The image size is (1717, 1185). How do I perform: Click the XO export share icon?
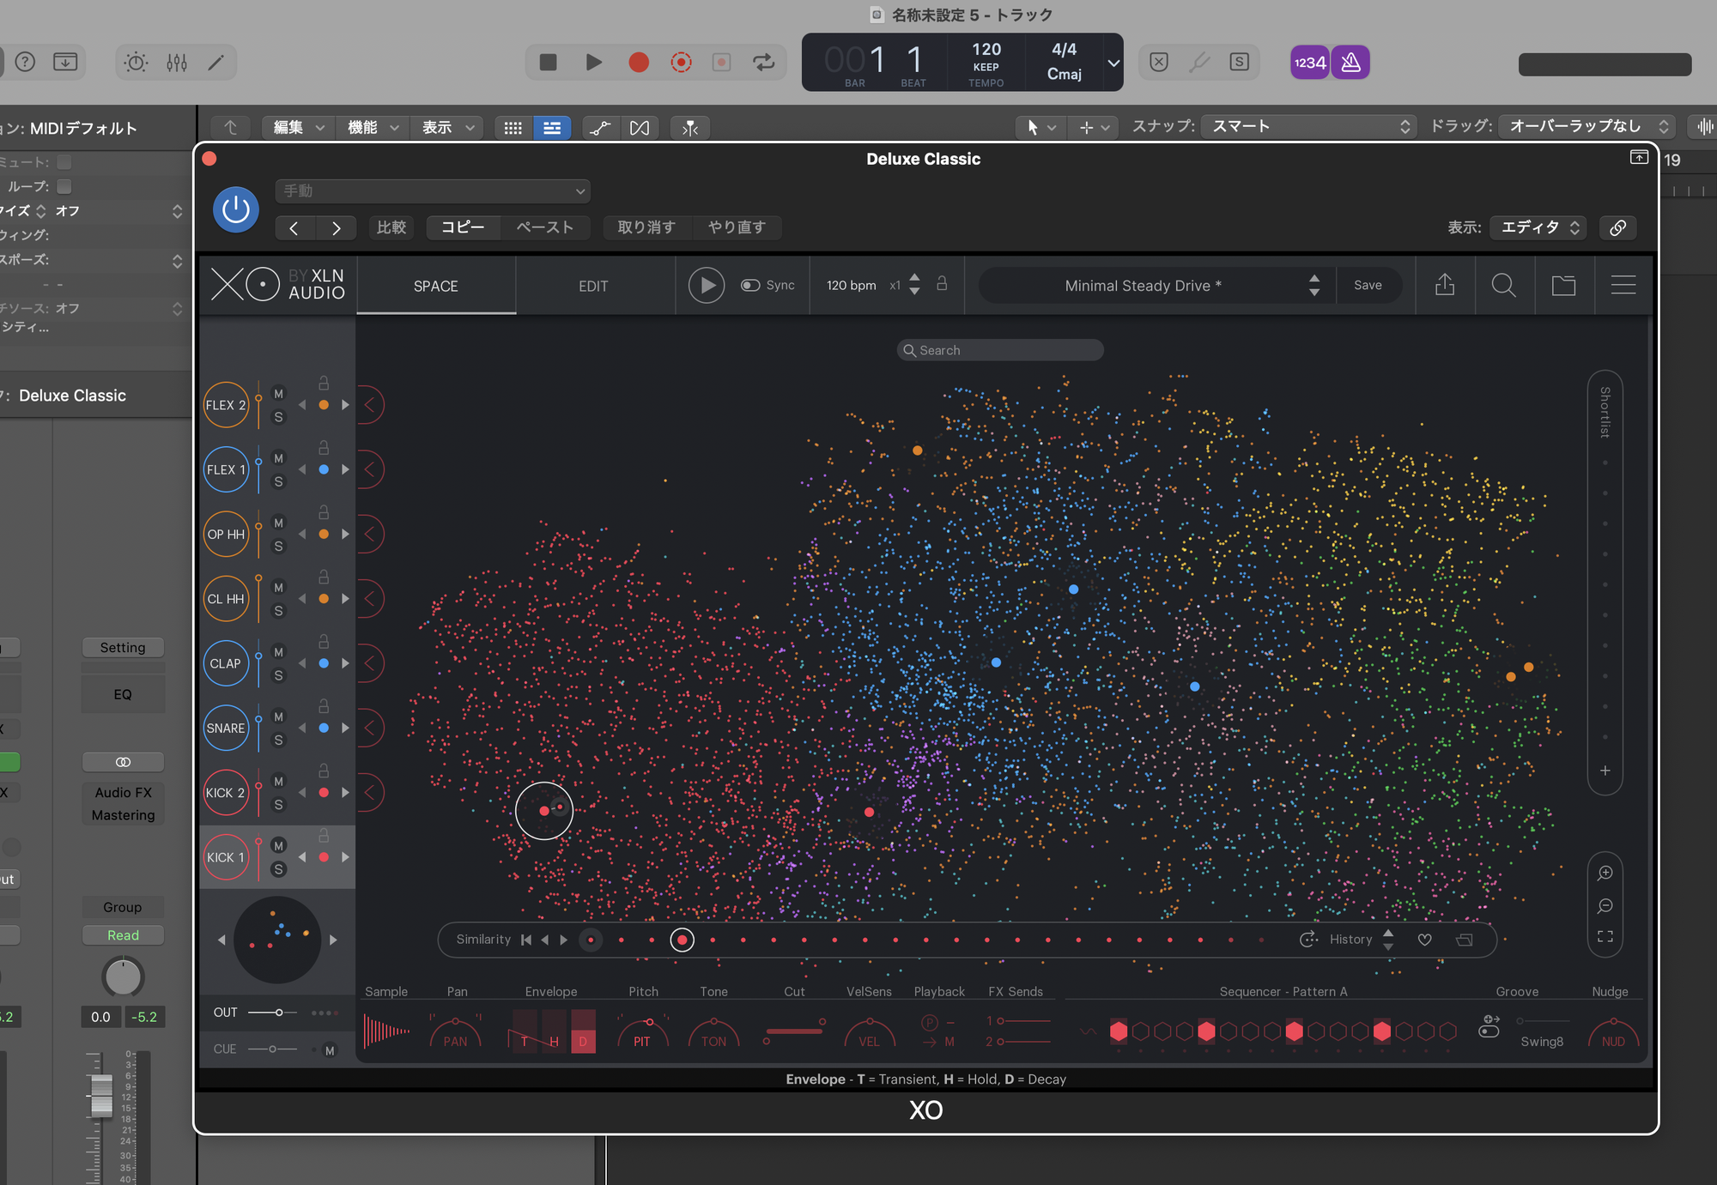(1445, 285)
